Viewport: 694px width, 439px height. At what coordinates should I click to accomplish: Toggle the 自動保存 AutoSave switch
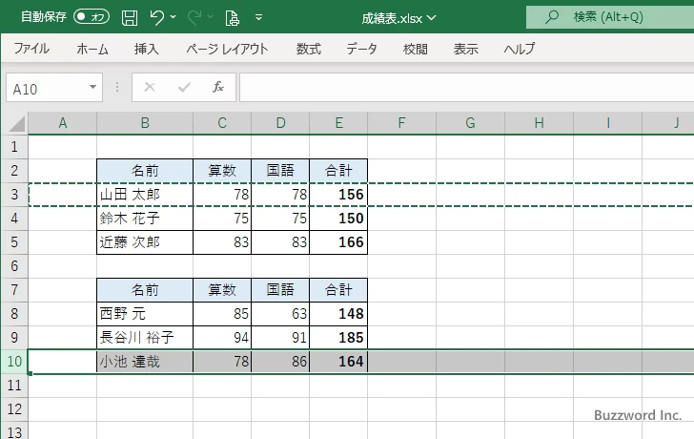tap(92, 17)
